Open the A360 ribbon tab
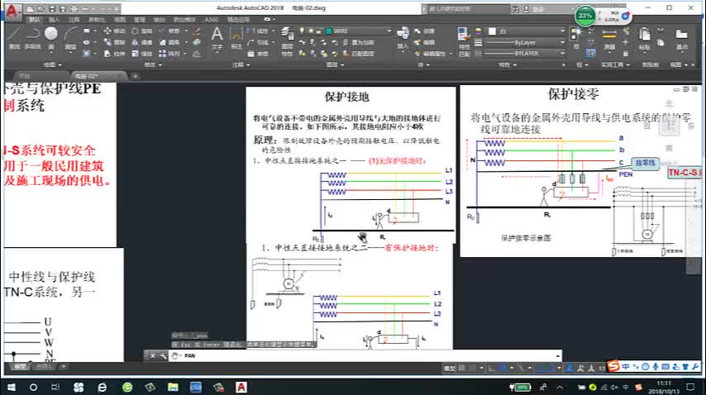Screen dimensions: 706x395 [211, 20]
